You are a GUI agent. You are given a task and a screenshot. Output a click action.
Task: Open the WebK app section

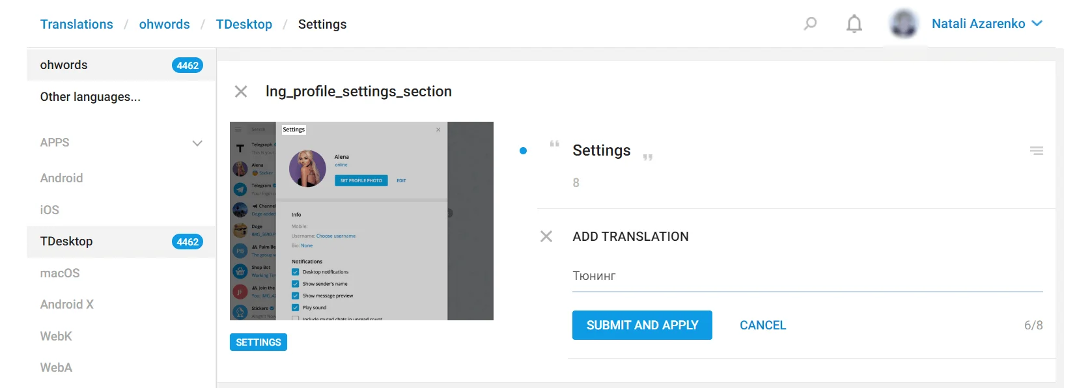pyautogui.click(x=56, y=336)
